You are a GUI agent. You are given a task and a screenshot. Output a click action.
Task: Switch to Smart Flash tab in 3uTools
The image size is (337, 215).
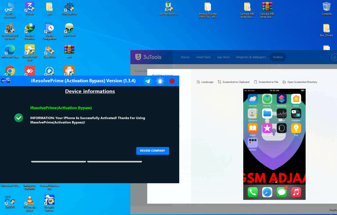click(x=203, y=57)
